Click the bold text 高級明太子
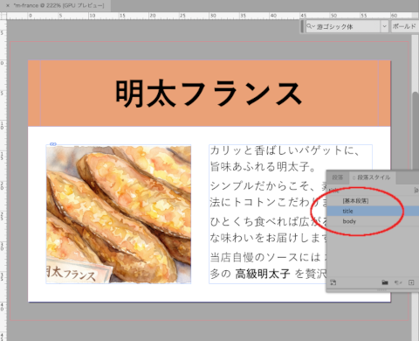Screen dimensions: 419x341 (263, 274)
